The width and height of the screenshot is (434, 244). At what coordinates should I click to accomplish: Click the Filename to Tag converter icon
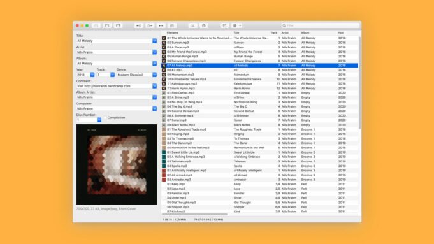pos(150,25)
